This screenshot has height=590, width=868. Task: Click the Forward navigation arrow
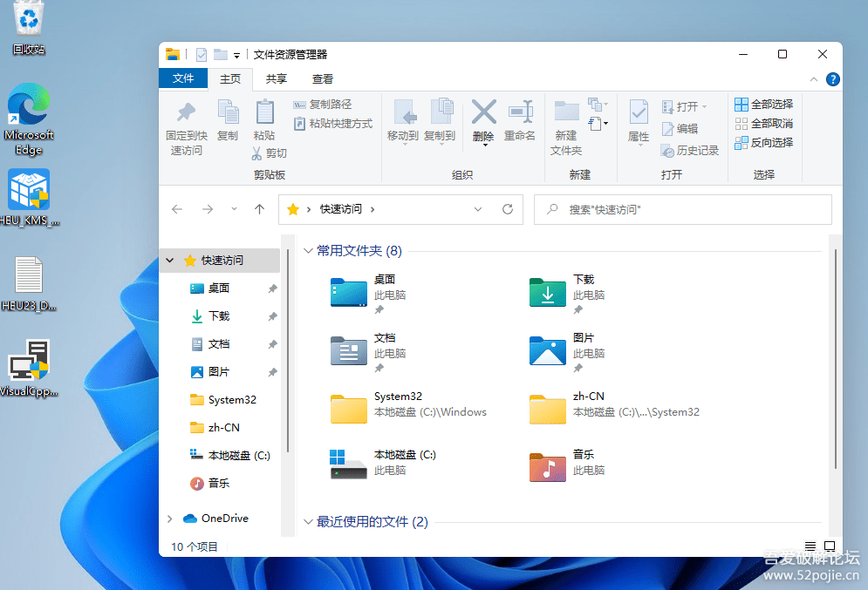click(x=208, y=209)
